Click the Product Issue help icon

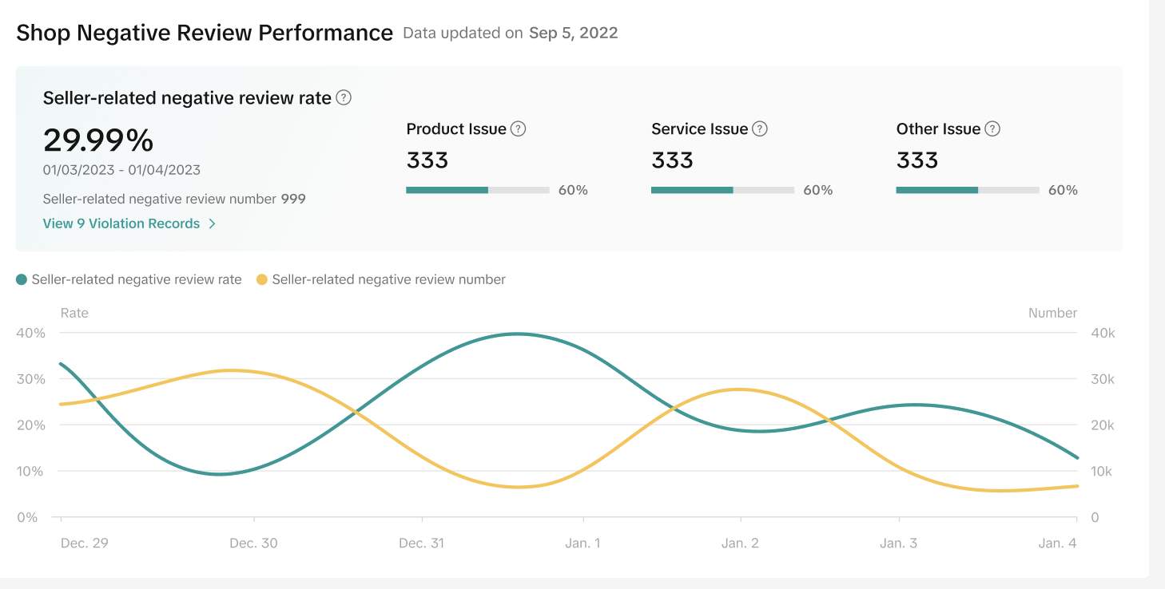[x=518, y=129]
